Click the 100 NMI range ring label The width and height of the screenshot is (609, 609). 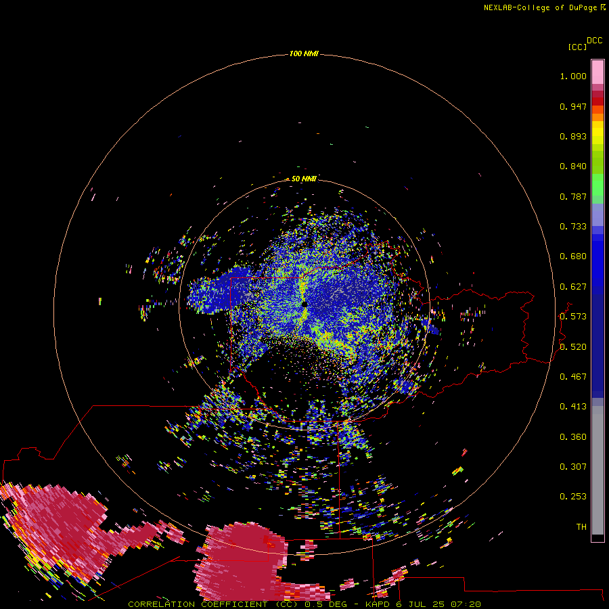pyautogui.click(x=304, y=53)
